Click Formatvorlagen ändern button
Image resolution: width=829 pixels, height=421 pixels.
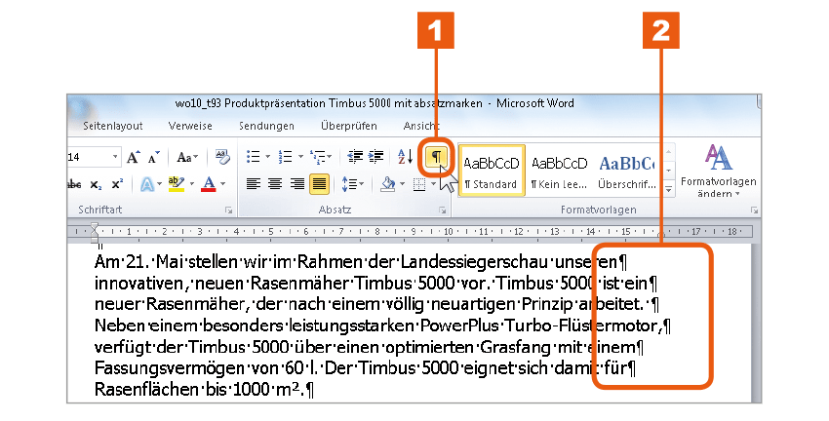[718, 171]
